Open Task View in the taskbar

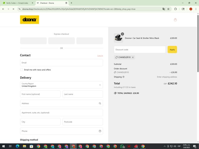pyautogui.click(x=10, y=146)
